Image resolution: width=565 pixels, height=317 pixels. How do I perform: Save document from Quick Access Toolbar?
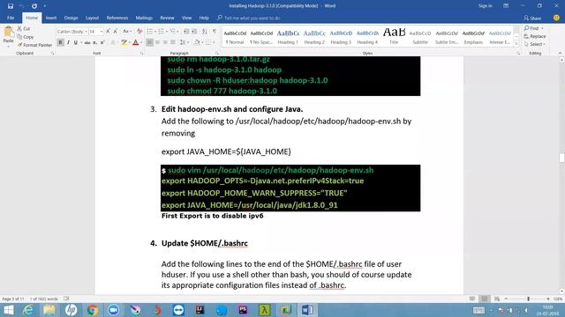click(11, 6)
